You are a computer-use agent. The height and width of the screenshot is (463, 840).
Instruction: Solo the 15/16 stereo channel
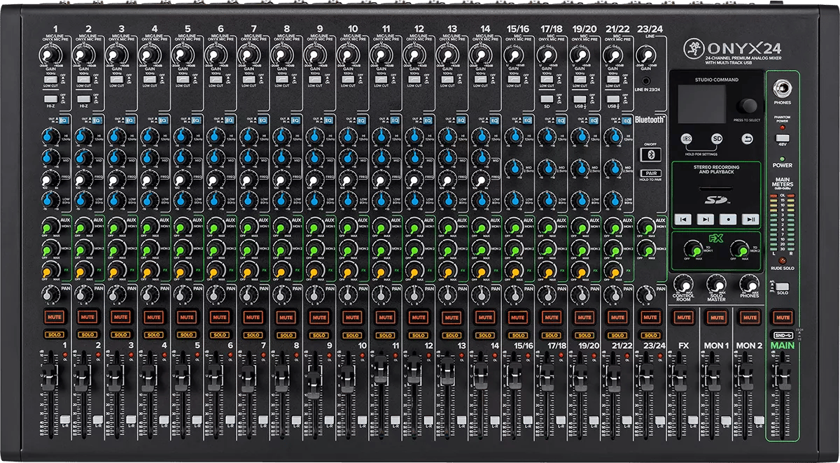tap(517, 335)
